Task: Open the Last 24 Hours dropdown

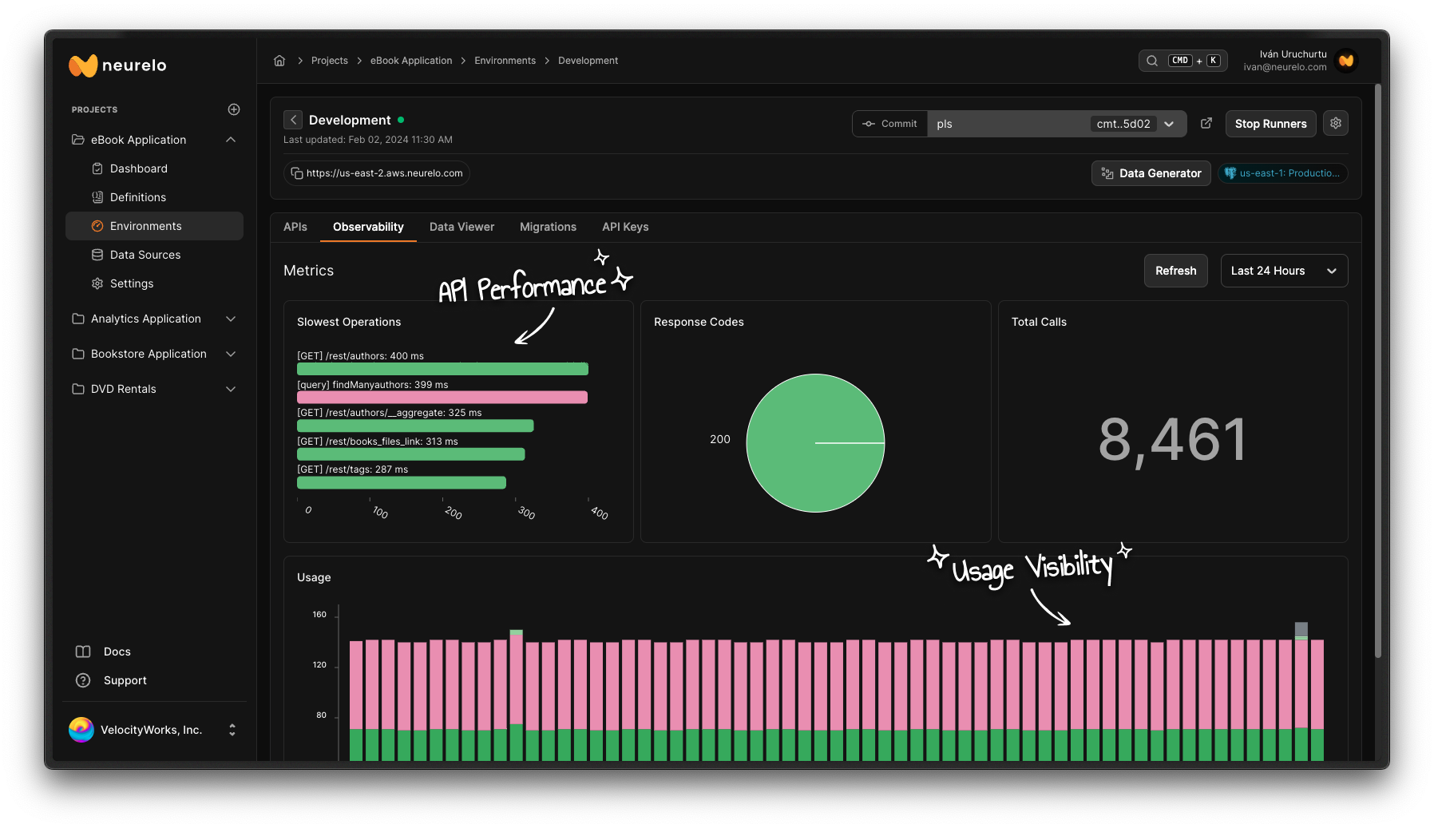Action: click(x=1283, y=271)
